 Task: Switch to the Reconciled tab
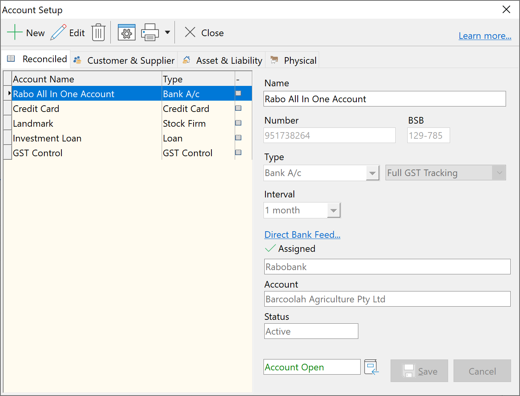(36, 59)
